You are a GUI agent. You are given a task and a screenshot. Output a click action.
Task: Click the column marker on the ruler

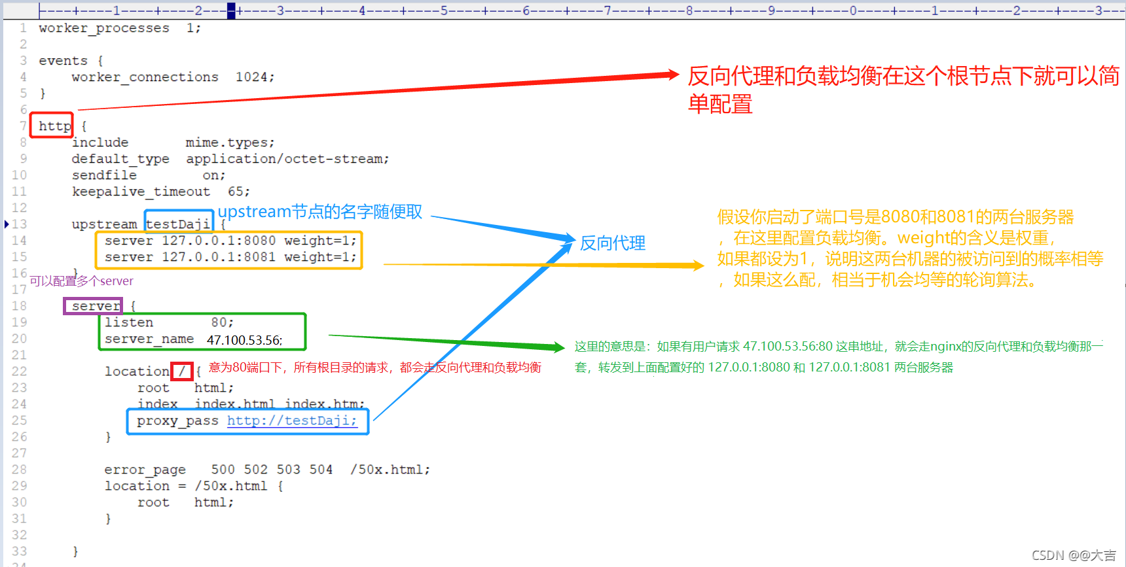click(x=231, y=10)
